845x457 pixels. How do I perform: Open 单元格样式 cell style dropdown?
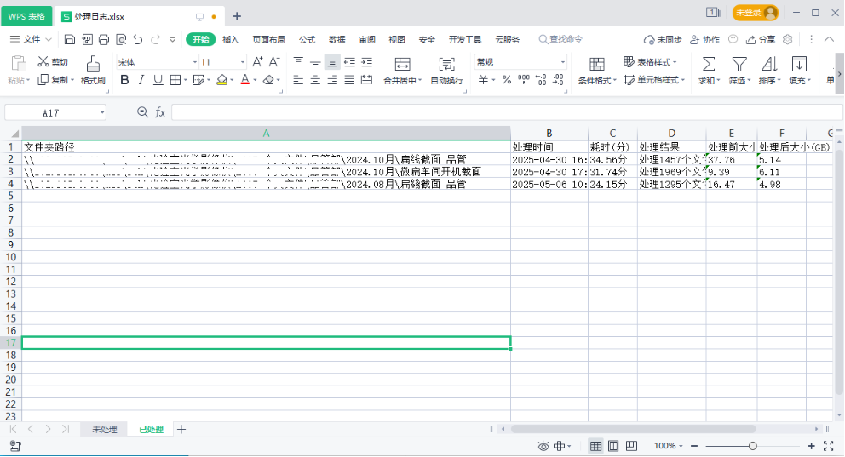coord(654,80)
